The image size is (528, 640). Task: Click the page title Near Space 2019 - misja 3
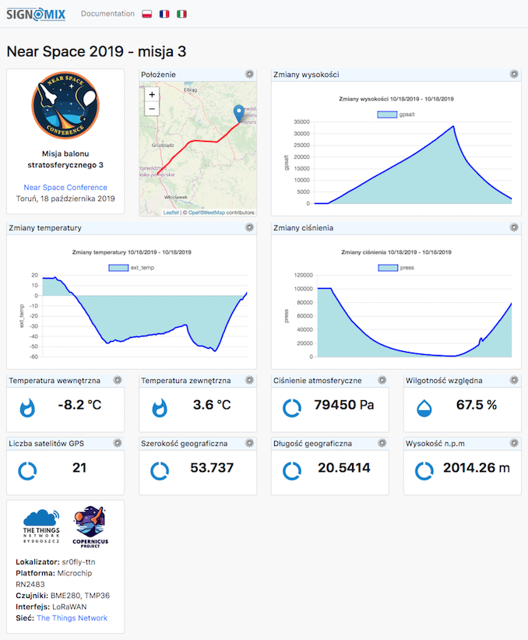(97, 51)
